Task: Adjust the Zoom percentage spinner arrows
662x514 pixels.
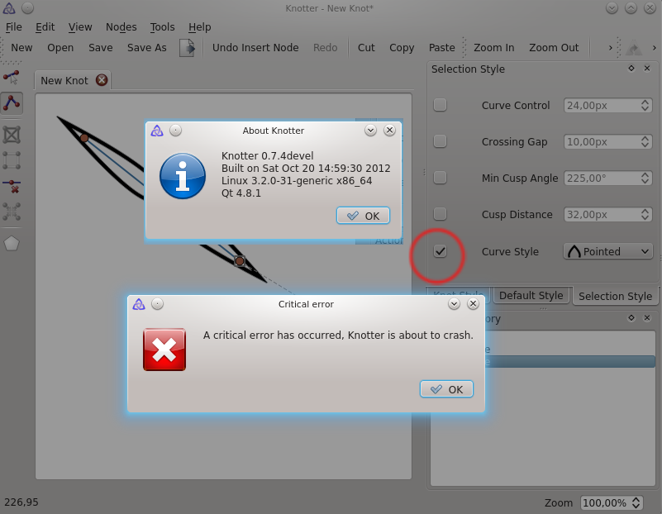Action: [x=636, y=502]
